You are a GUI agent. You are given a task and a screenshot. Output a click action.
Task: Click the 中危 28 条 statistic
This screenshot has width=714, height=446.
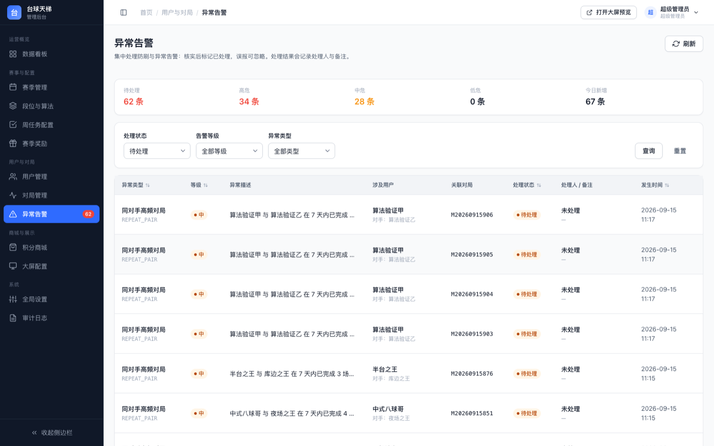364,97
